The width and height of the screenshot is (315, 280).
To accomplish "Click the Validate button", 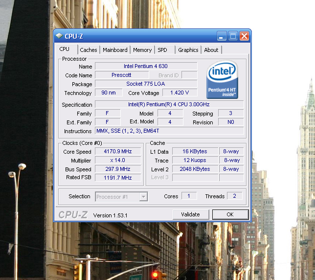I will 191,214.
